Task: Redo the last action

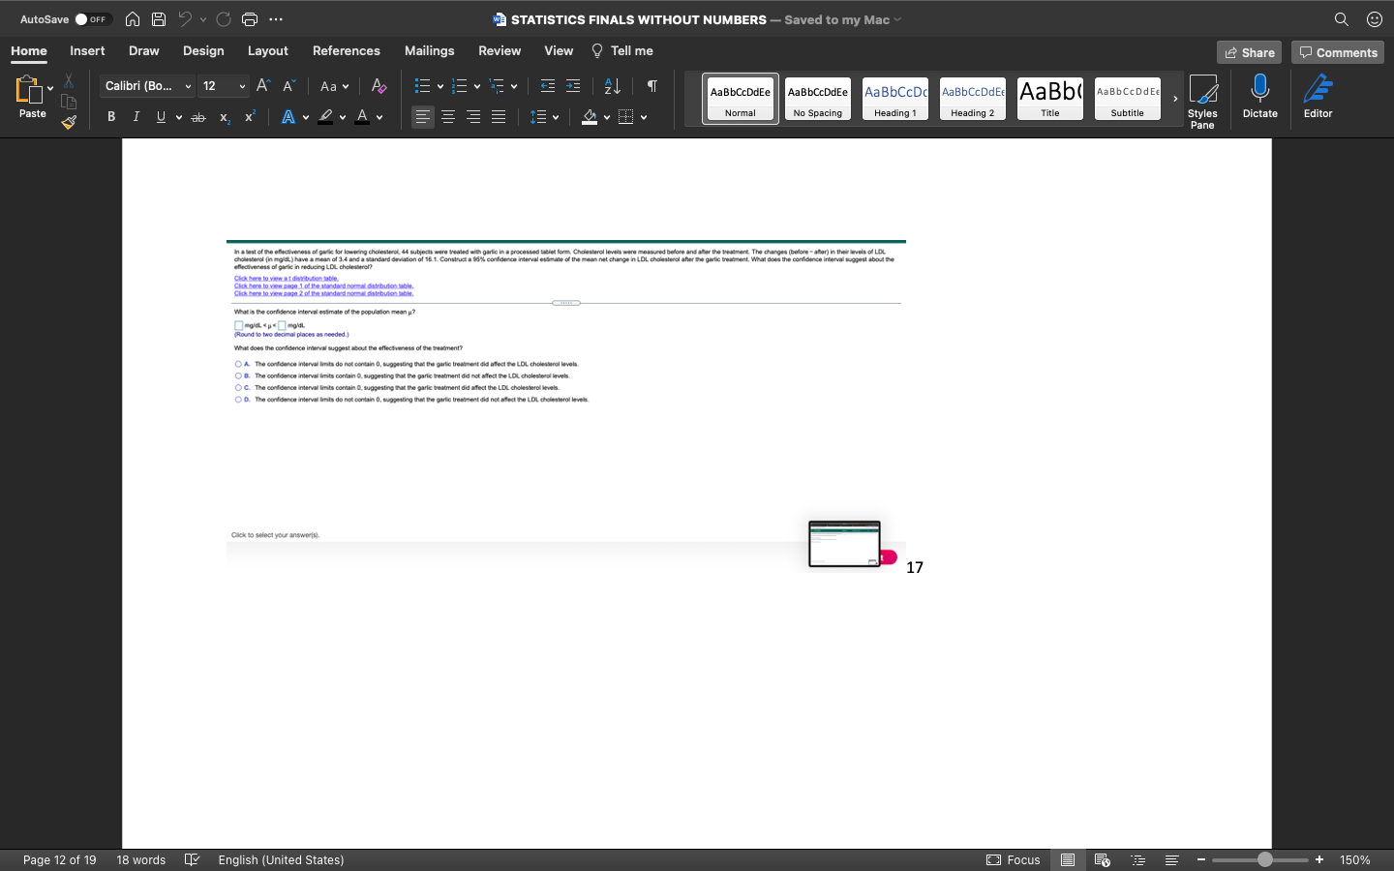Action: 224,19
